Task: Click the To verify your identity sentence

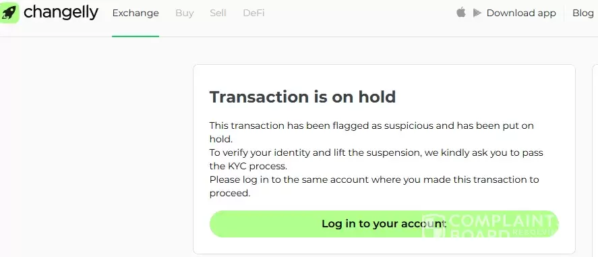Action: [376, 159]
